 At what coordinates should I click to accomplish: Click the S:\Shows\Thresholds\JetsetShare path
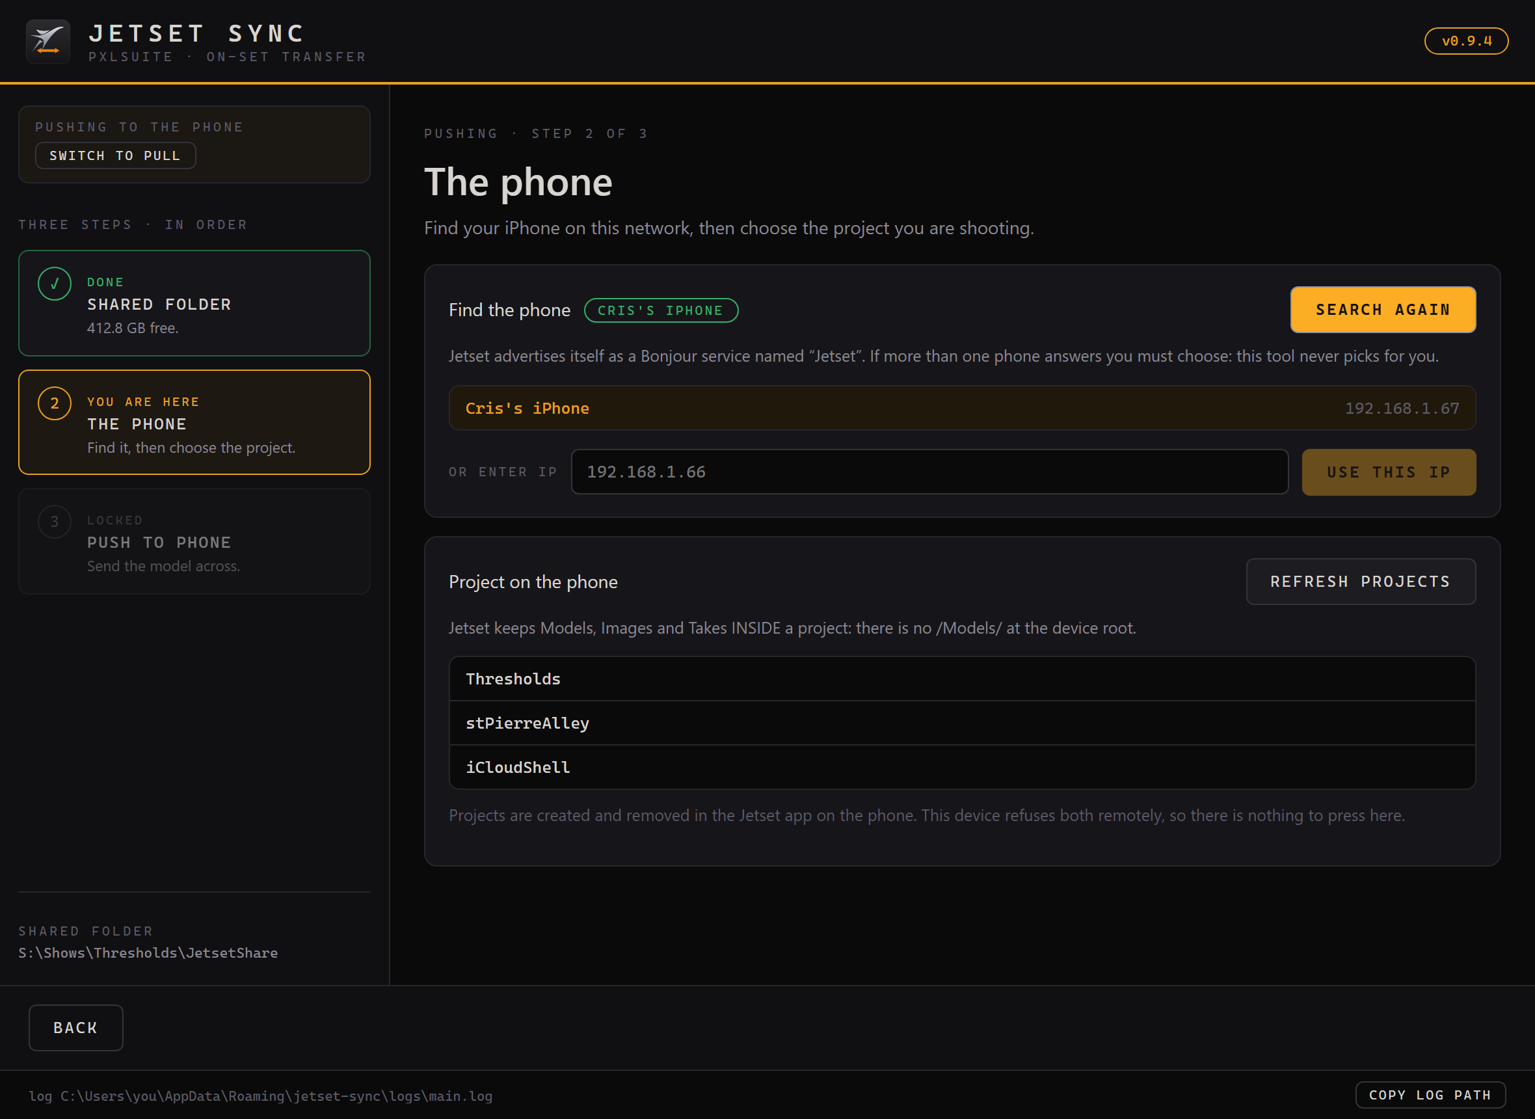pyautogui.click(x=148, y=953)
